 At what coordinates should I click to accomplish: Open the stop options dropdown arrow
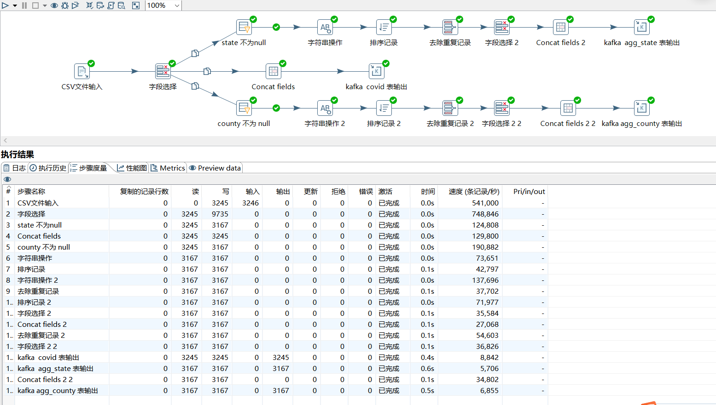coord(45,6)
